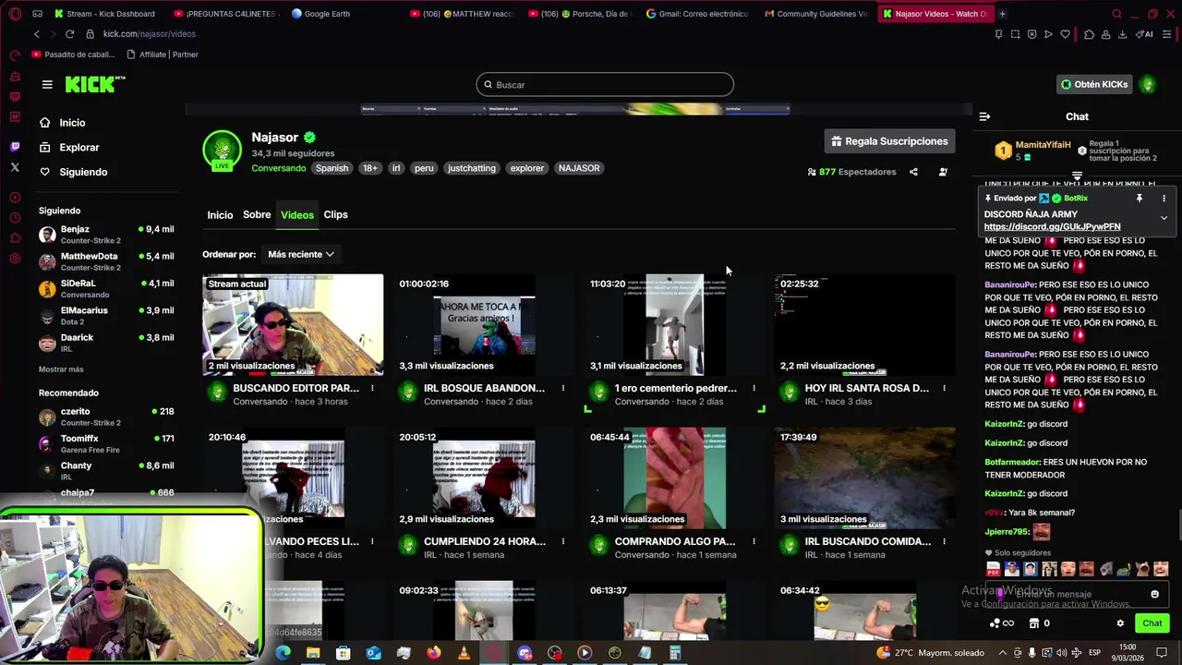Image resolution: width=1182 pixels, height=665 pixels.
Task: Open IRL BUSCANDO COMIDA video thumbnail
Action: [865, 478]
